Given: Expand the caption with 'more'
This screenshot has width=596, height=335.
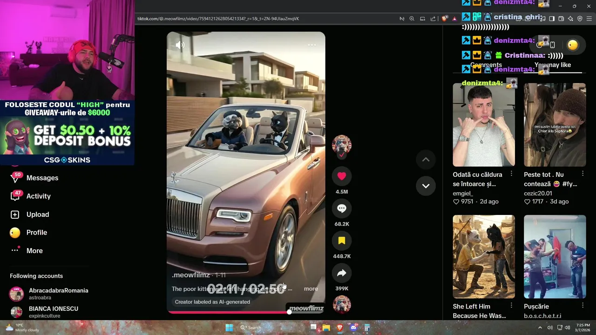Looking at the screenshot, I should (311, 289).
